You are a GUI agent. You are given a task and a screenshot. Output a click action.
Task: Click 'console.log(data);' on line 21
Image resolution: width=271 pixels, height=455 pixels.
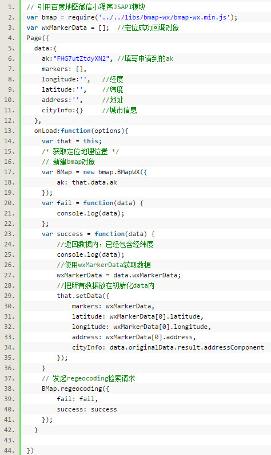[90, 213]
